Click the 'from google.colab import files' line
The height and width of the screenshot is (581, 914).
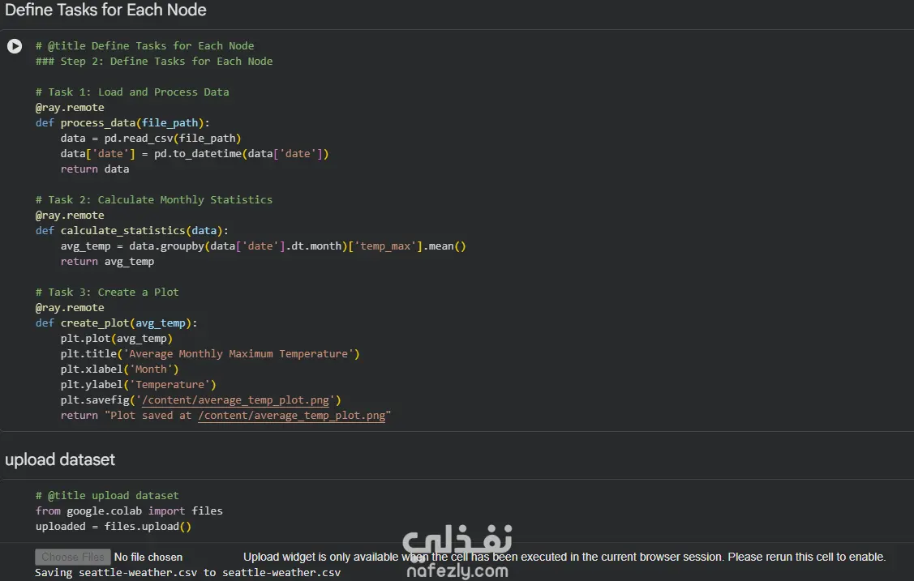click(129, 511)
